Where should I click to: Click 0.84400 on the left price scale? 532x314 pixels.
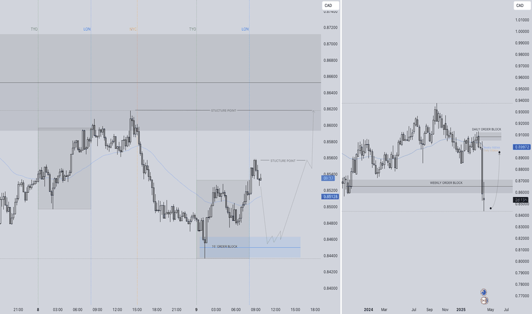pos(331,256)
